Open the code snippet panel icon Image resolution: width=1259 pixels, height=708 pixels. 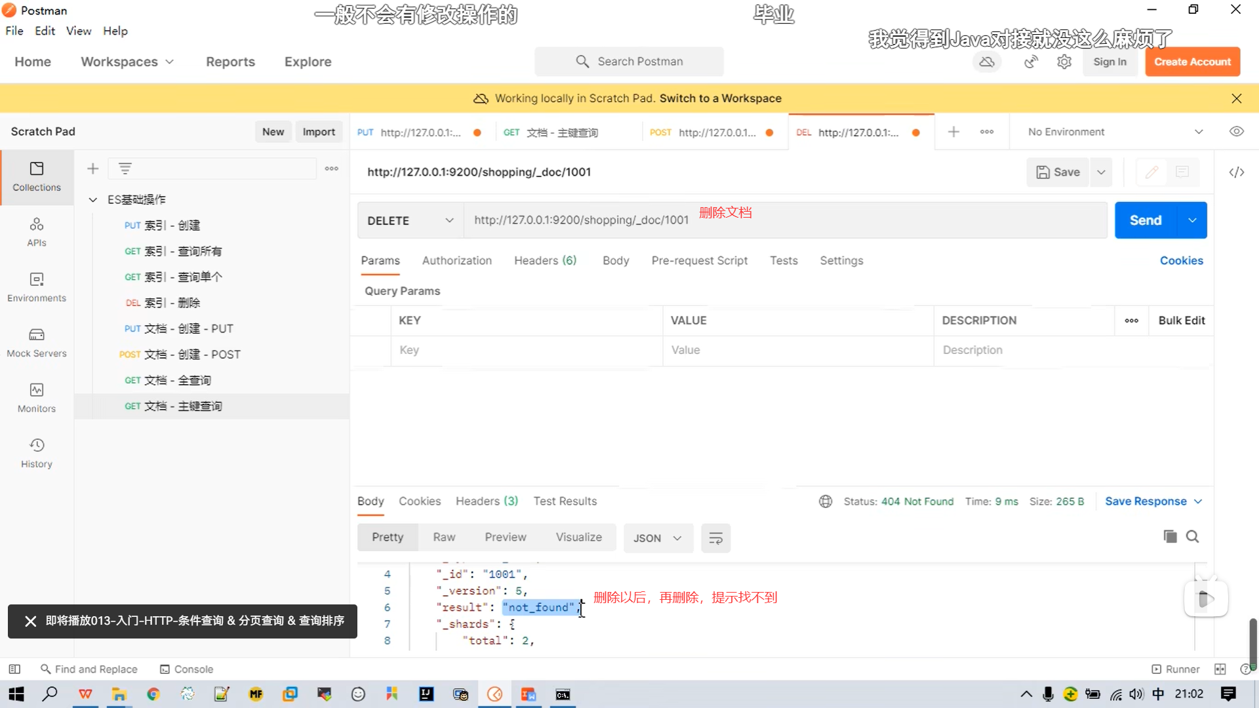(1237, 172)
